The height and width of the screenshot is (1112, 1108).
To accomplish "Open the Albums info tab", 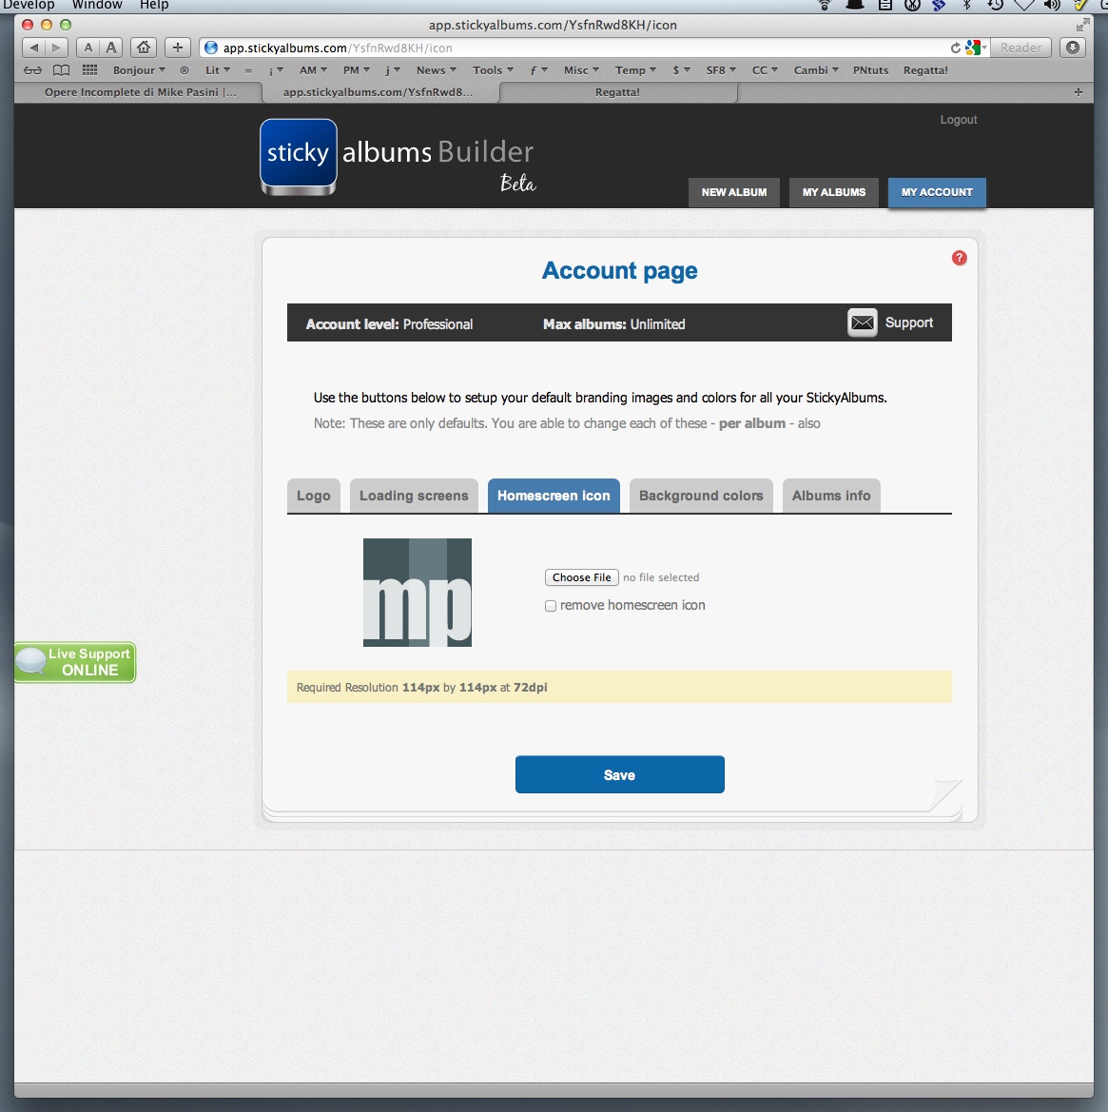I will point(831,496).
